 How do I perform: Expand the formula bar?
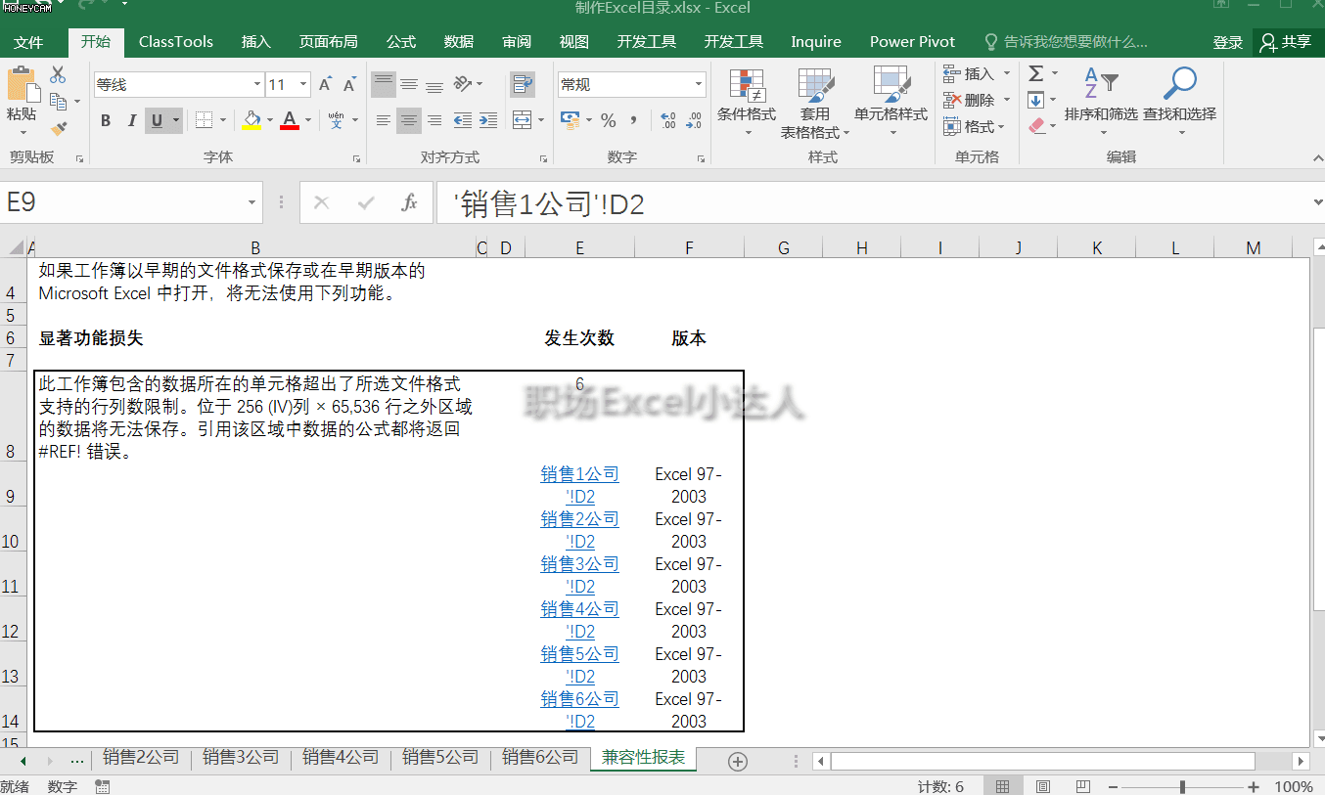(1316, 202)
